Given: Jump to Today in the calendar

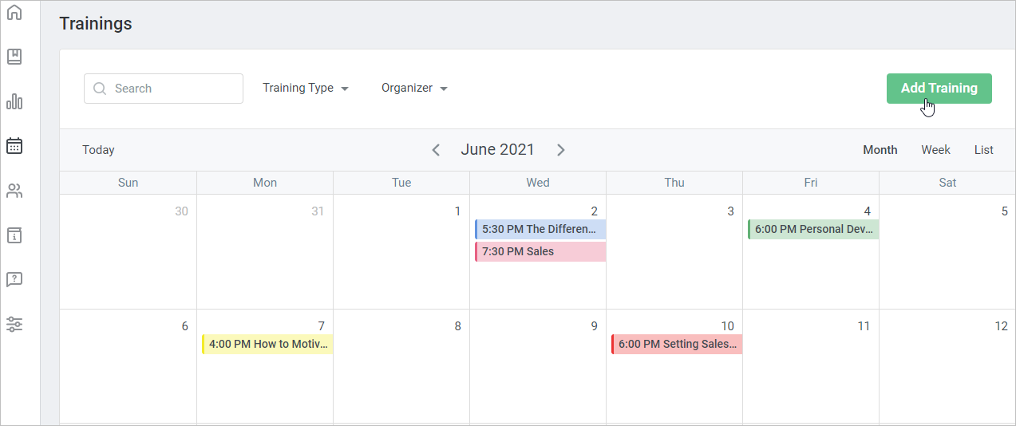Looking at the screenshot, I should pyautogui.click(x=98, y=150).
